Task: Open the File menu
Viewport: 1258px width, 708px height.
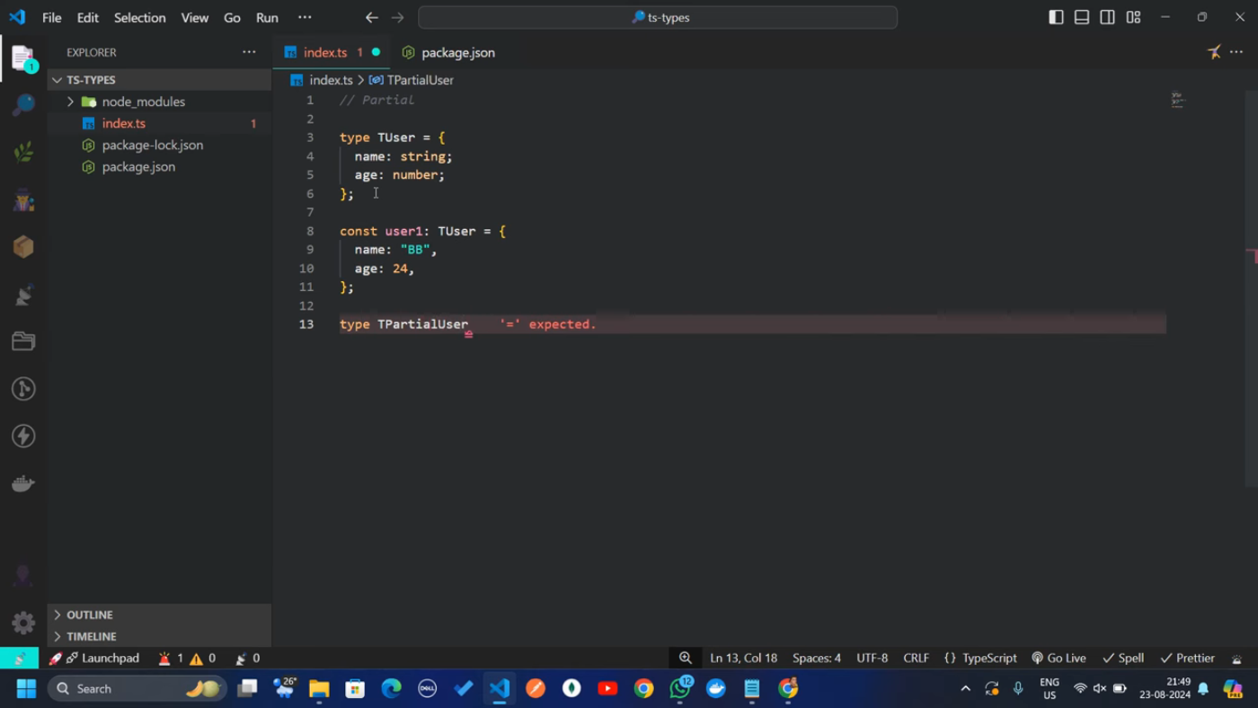Action: pyautogui.click(x=52, y=17)
